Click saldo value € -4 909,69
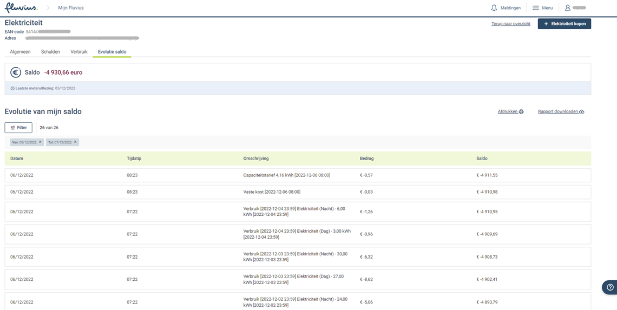This screenshot has width=617, height=310. (x=487, y=234)
